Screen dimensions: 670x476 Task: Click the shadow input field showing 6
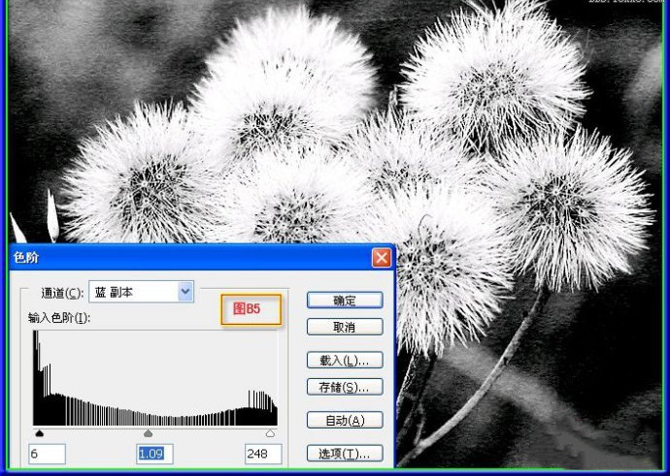47,454
